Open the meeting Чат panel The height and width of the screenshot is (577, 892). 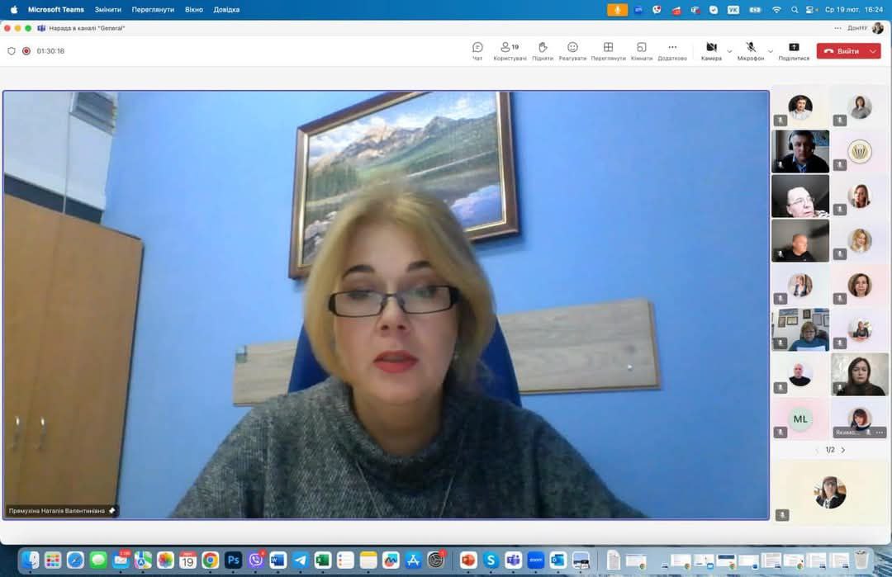[x=477, y=51]
